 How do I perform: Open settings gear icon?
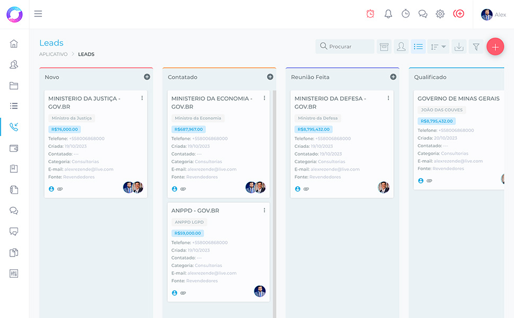coord(440,14)
